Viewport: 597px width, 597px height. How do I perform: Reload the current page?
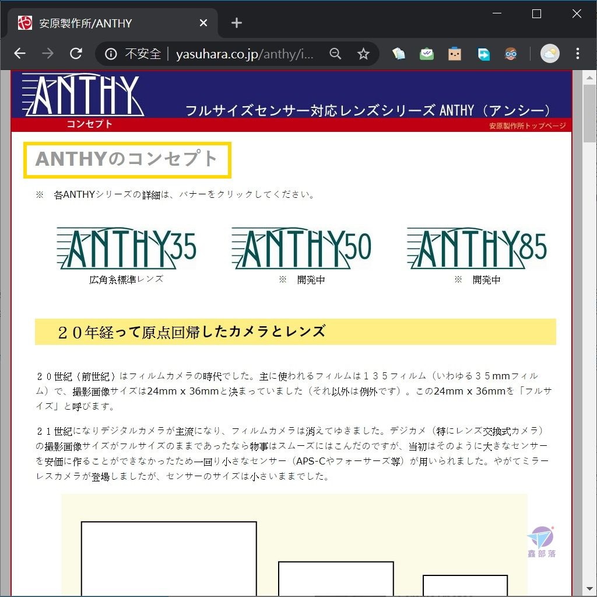pos(76,54)
